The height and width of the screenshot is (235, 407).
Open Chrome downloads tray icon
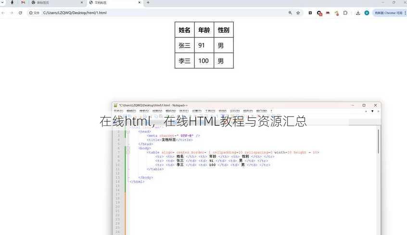pyautogui.click(x=358, y=12)
